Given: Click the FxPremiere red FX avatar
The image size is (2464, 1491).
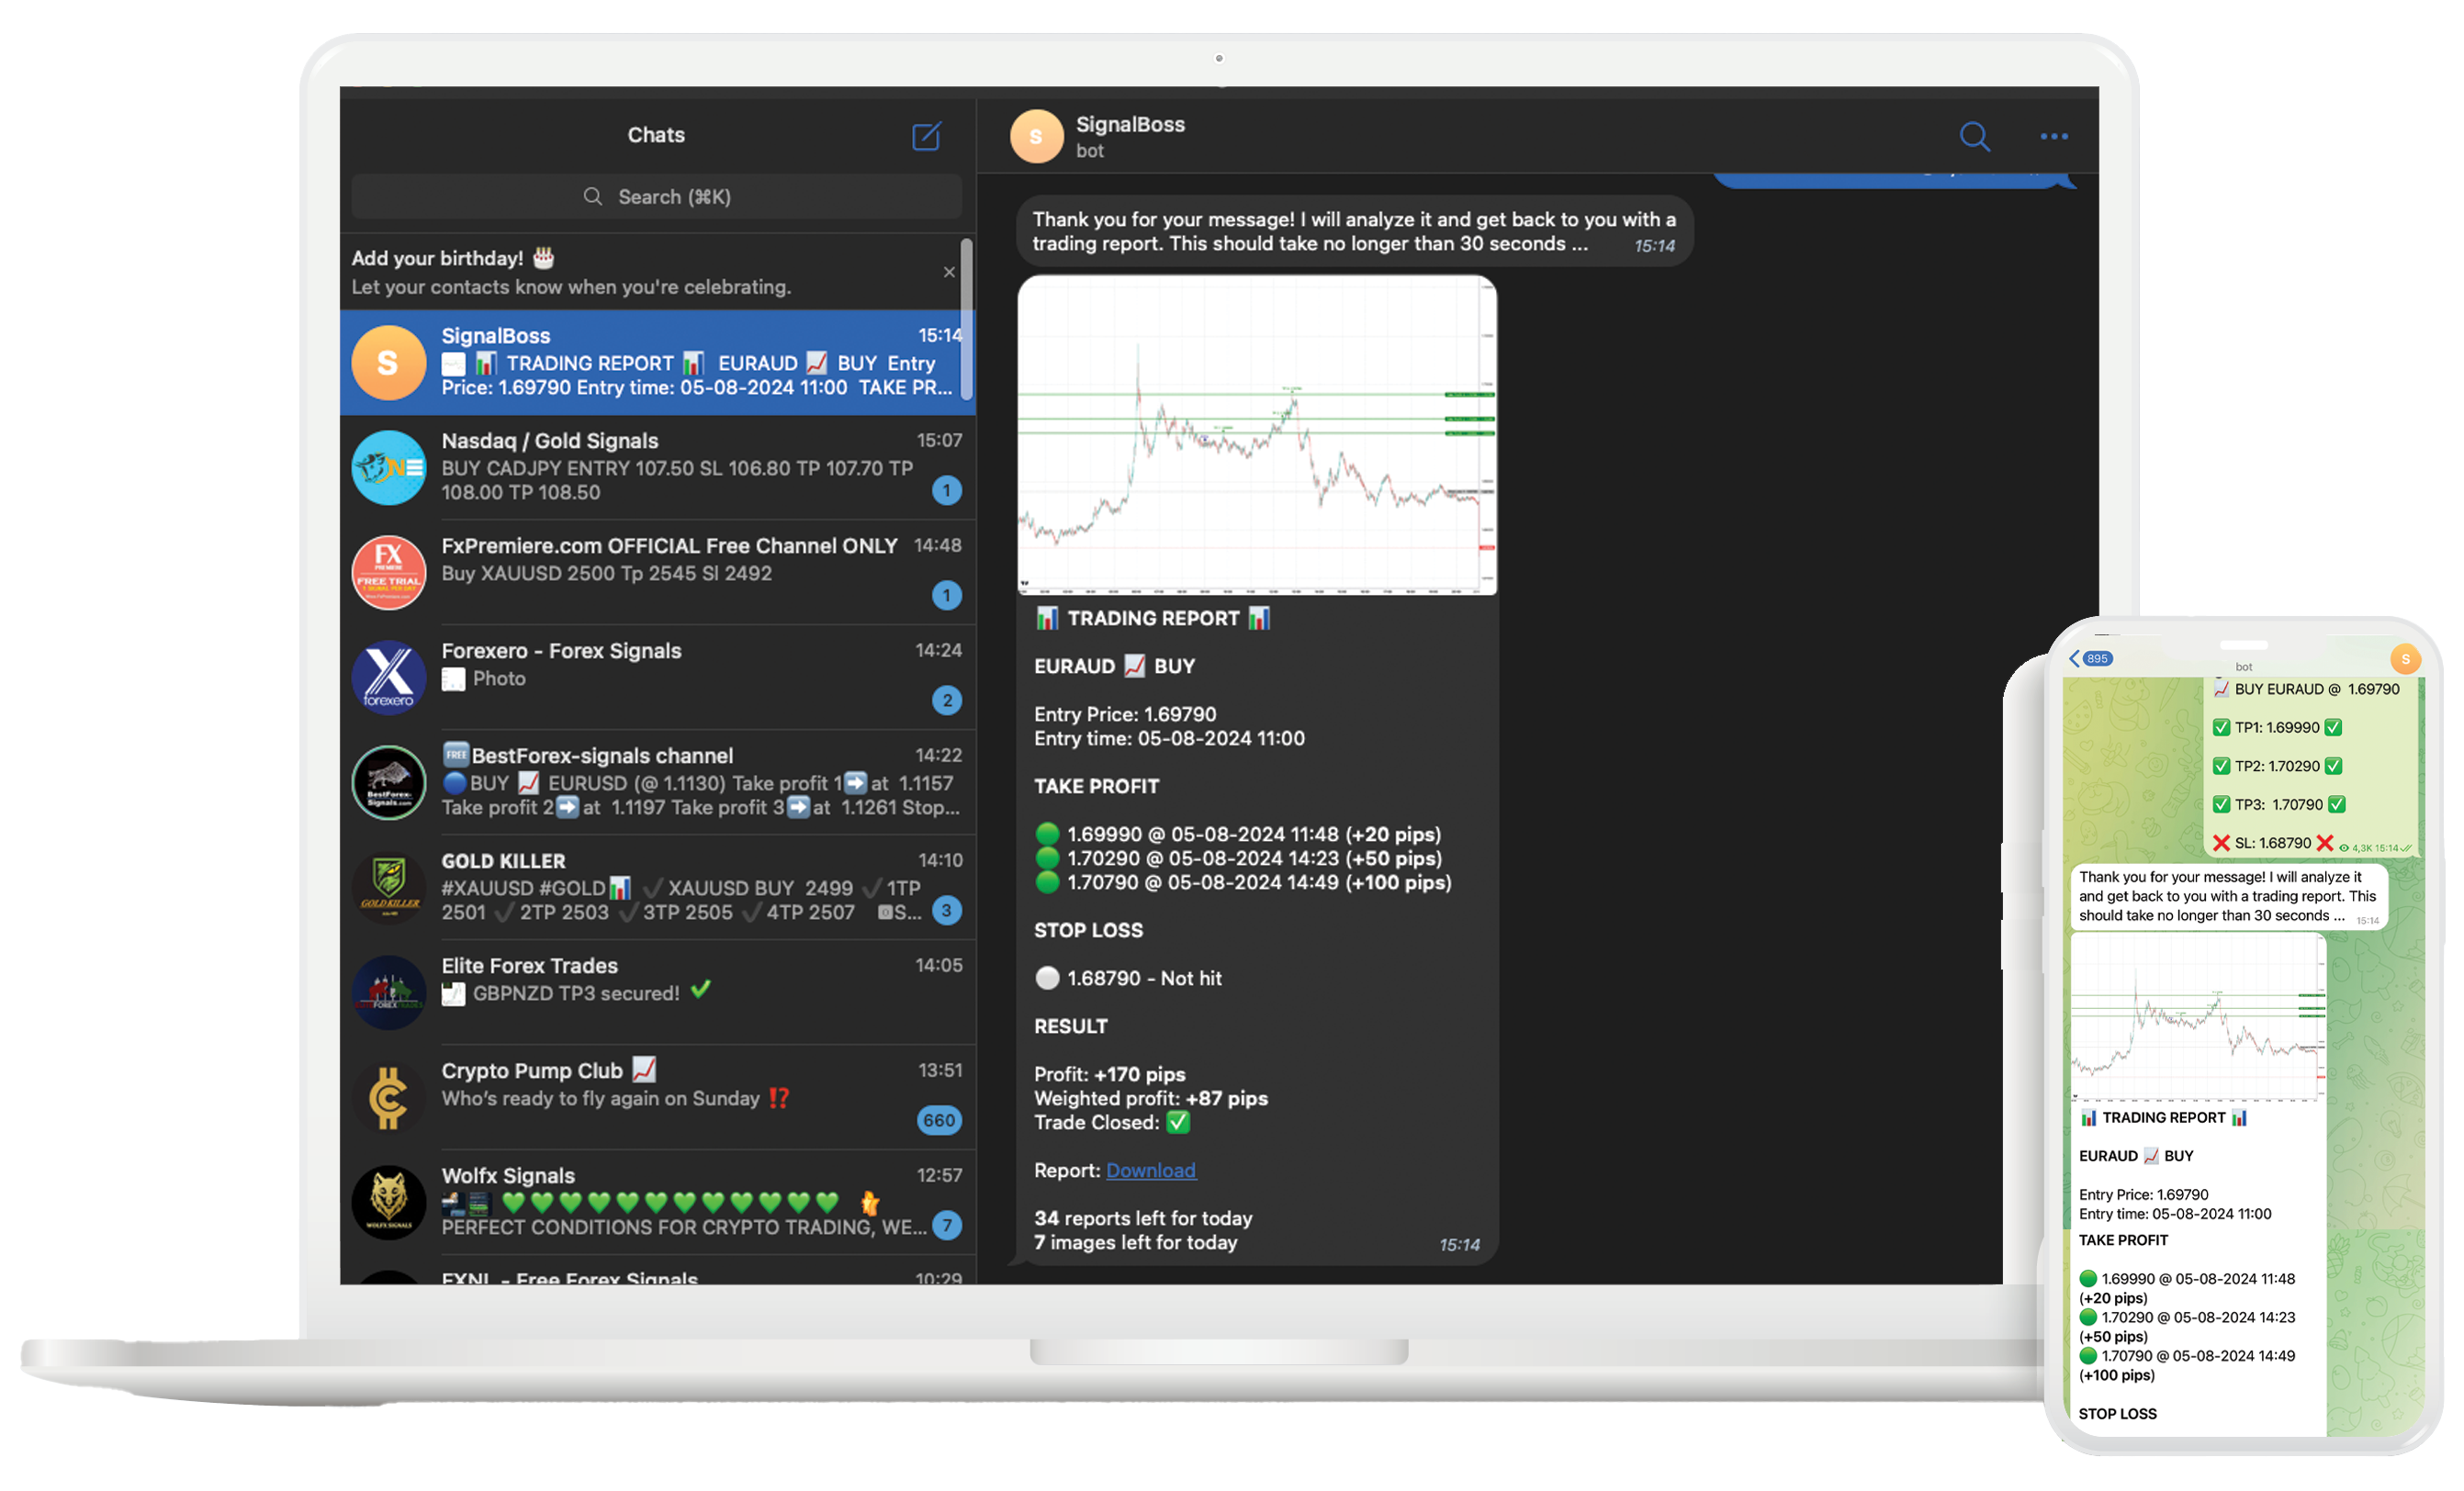Looking at the screenshot, I should pyautogui.click(x=389, y=573).
